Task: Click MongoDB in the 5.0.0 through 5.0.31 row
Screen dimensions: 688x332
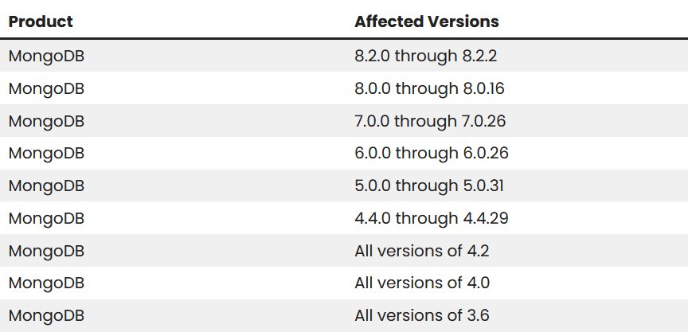Action: point(46,186)
